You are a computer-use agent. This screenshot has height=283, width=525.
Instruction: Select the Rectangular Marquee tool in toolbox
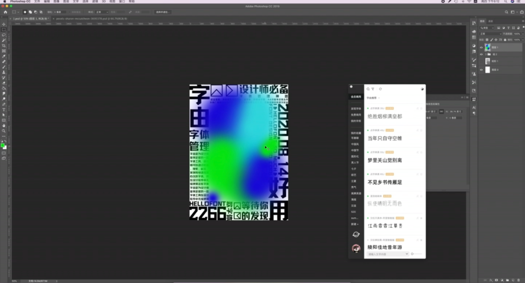pyautogui.click(x=4, y=30)
